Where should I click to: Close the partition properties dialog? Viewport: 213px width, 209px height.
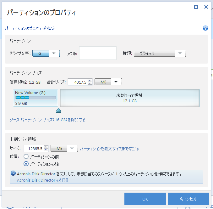[x=206, y=7]
